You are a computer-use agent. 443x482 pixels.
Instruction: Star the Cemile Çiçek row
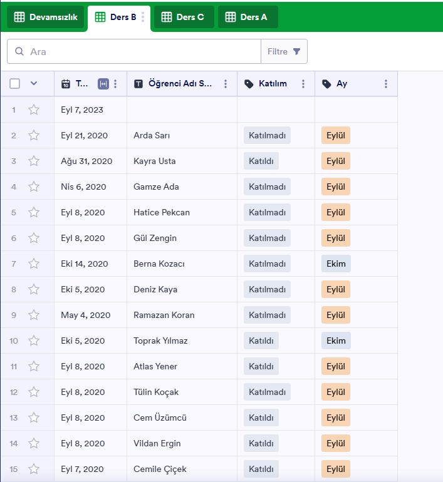tap(34, 469)
